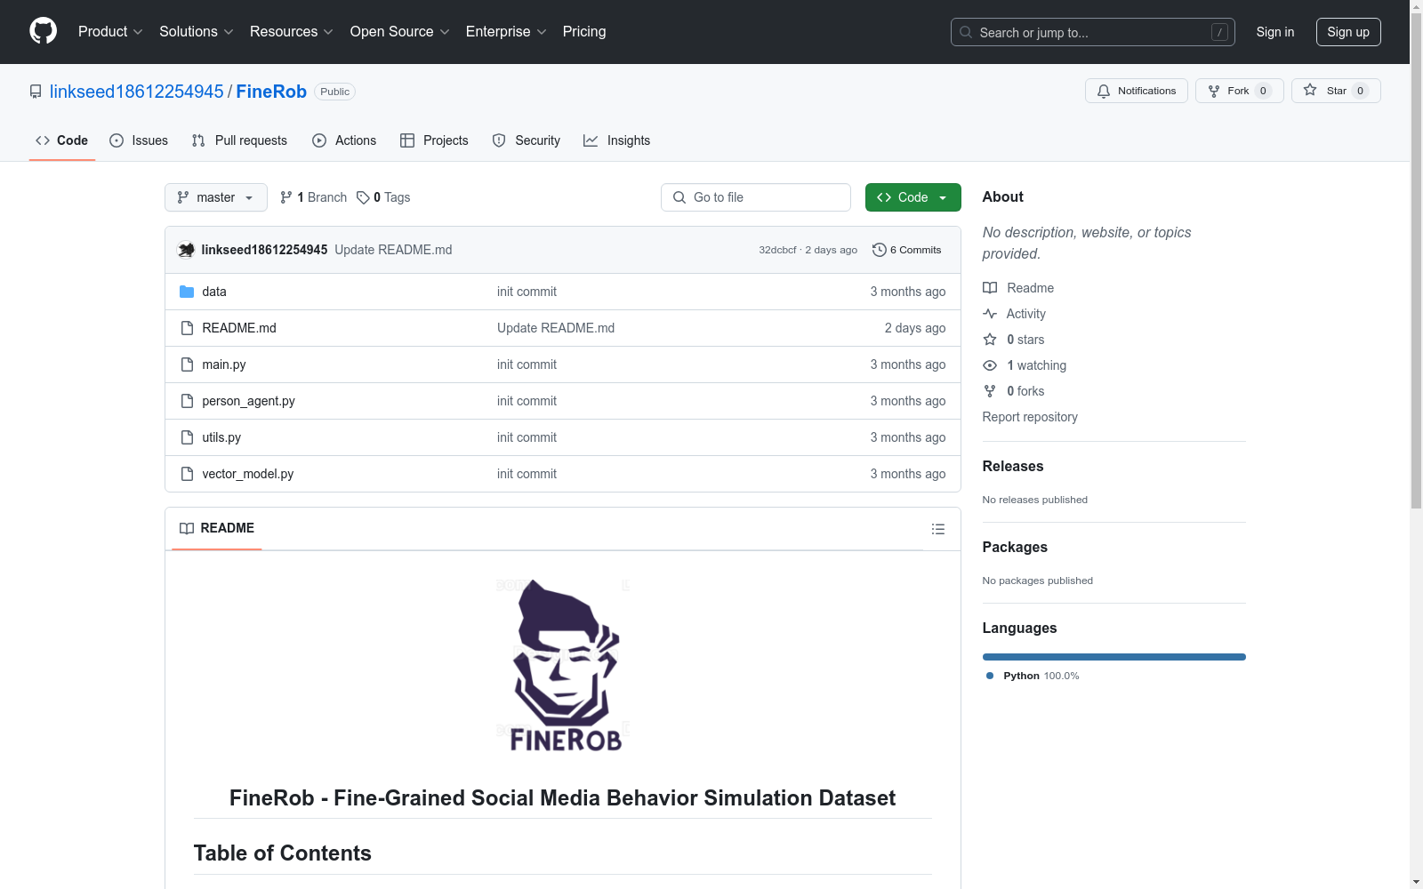Screen dimensions: 1423x889
Task: Open the Security tab
Action: 527,140
